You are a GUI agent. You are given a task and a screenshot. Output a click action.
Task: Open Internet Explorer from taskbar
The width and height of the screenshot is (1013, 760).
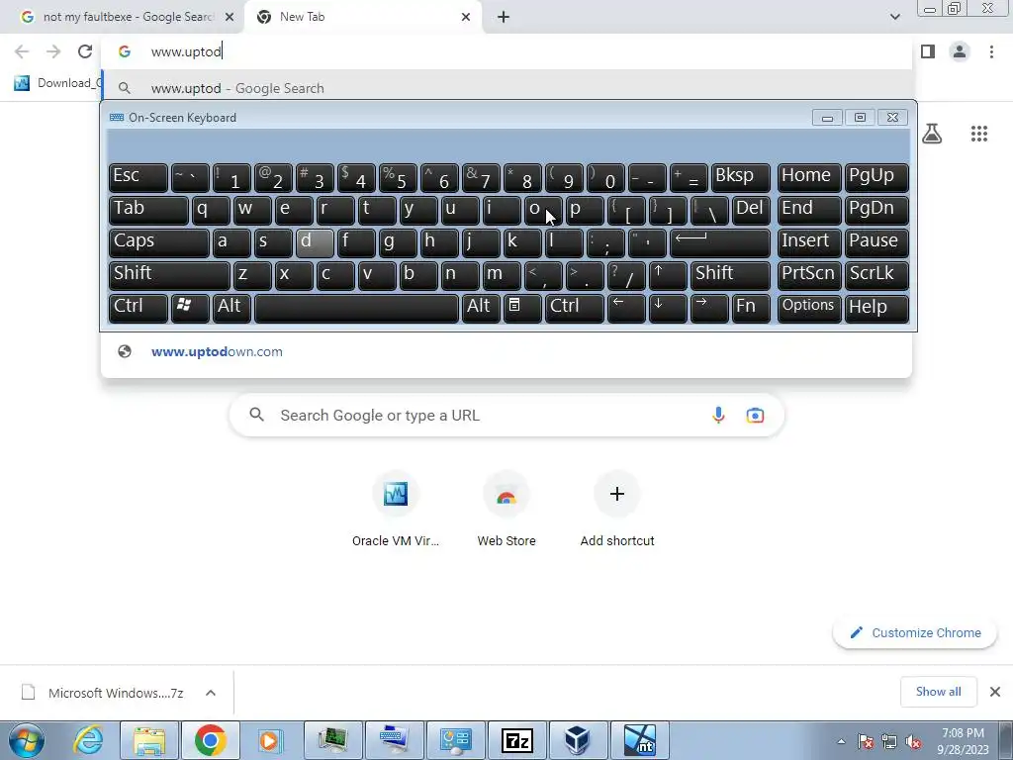(88, 740)
